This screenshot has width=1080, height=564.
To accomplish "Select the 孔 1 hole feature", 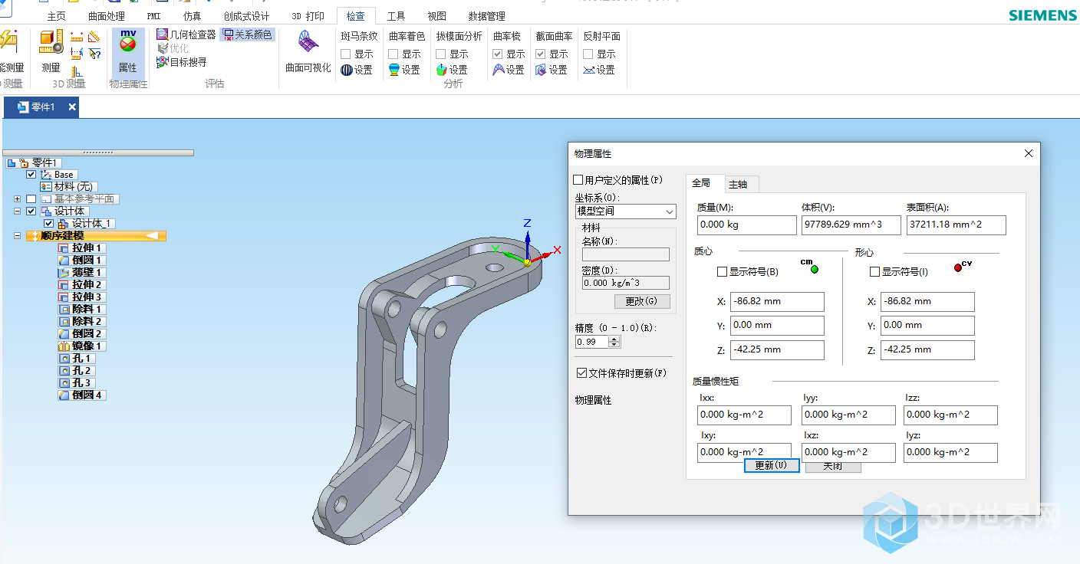I will (76, 359).
